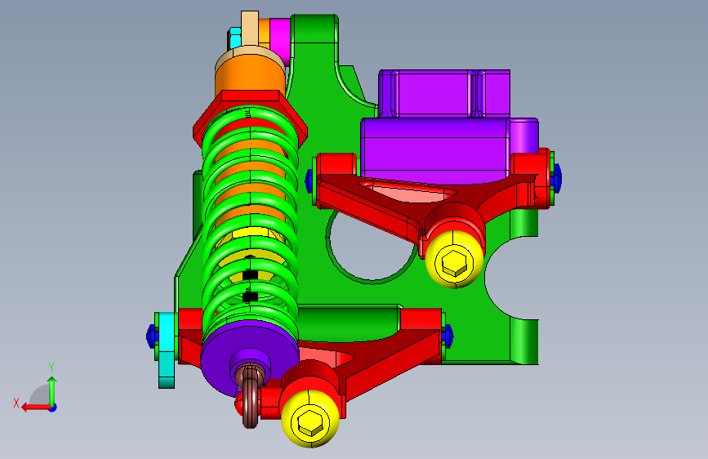Click the red X axis arrow of triad
Viewport: 708px width, 459px height.
click(37, 408)
